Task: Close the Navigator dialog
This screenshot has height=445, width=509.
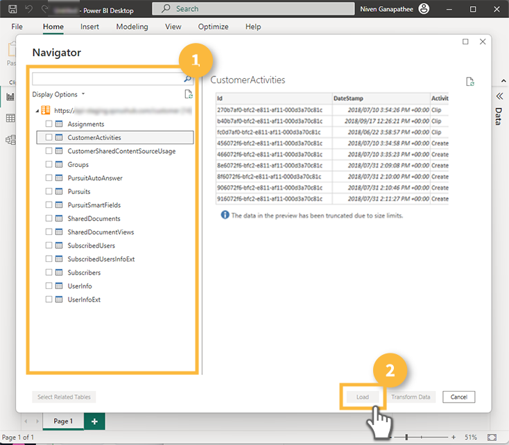Action: [x=483, y=42]
